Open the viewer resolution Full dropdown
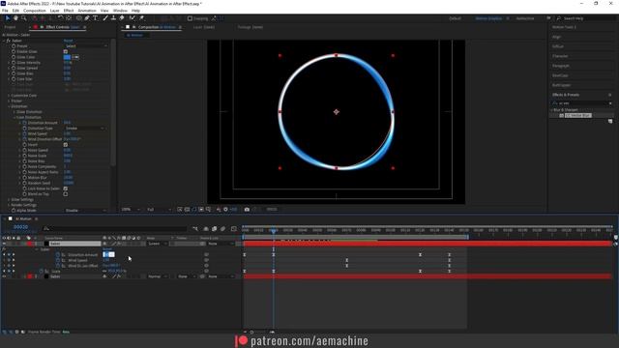Screen dimensions: 619x348 pos(159,209)
